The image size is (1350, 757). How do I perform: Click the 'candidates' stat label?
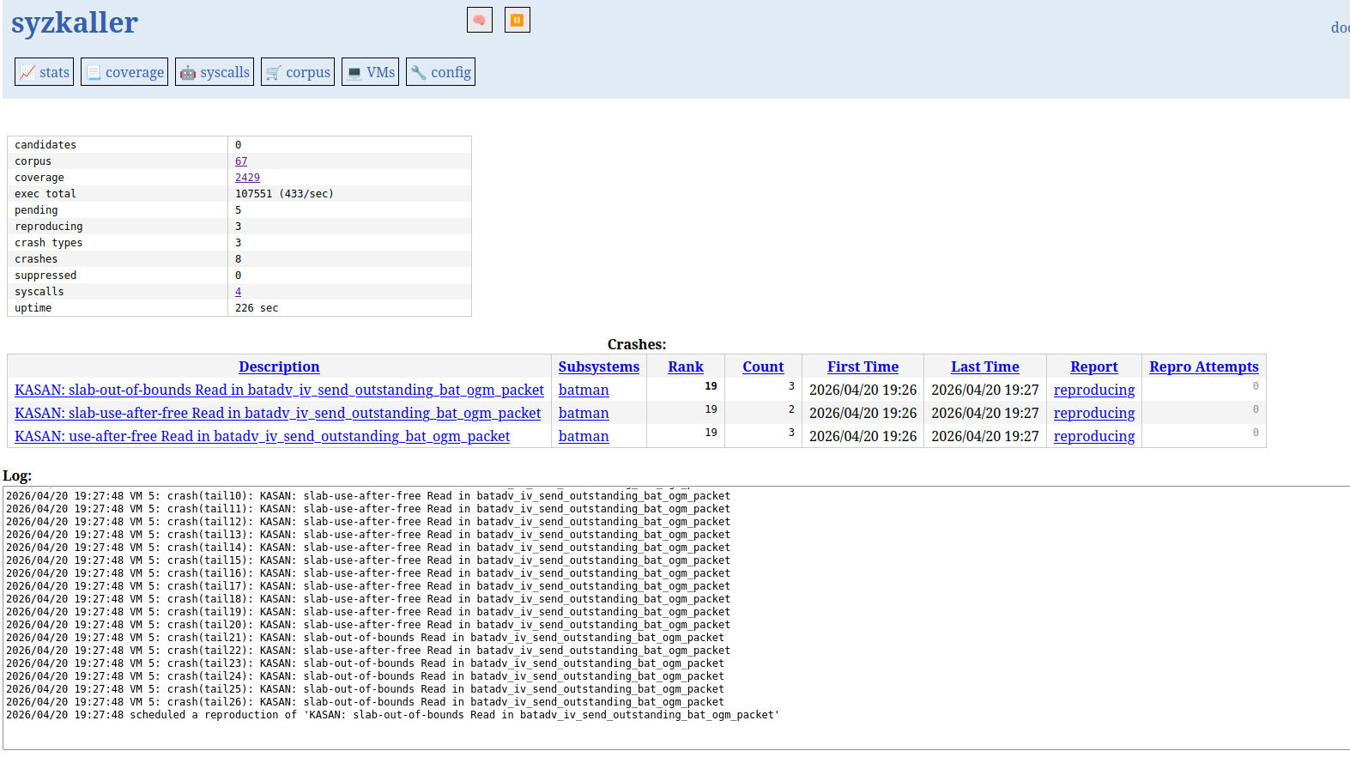tap(45, 145)
